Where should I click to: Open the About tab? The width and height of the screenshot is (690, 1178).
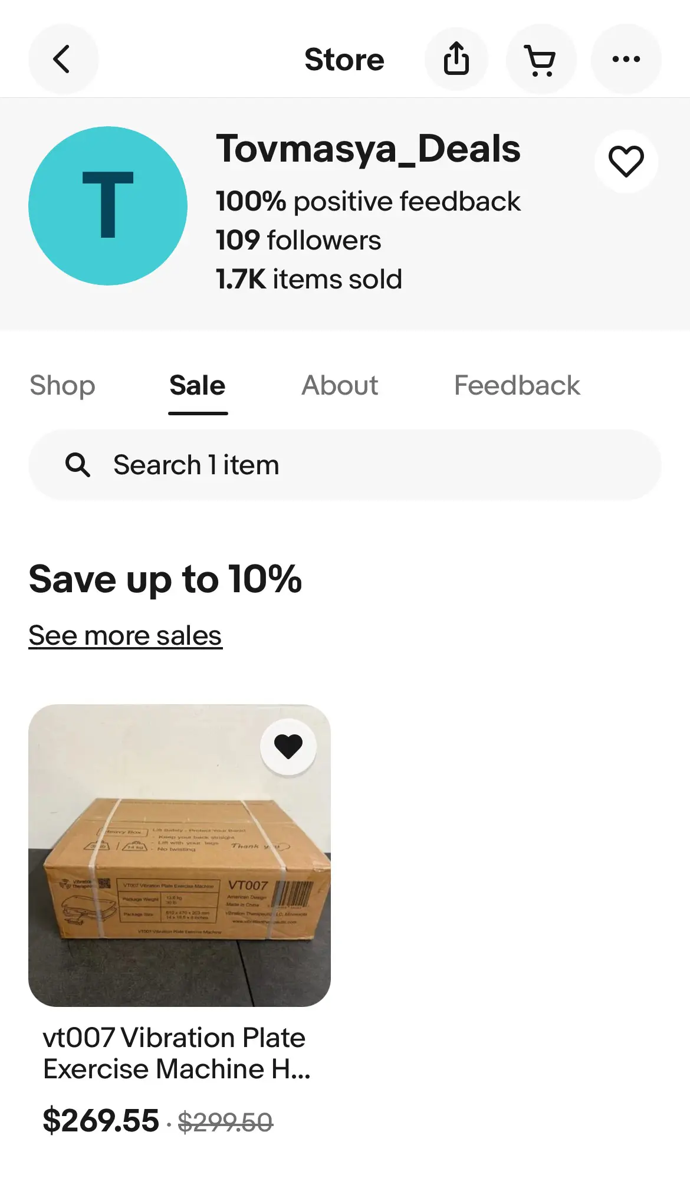(x=340, y=386)
